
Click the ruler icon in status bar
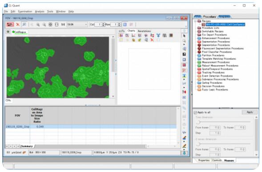pos(24,152)
